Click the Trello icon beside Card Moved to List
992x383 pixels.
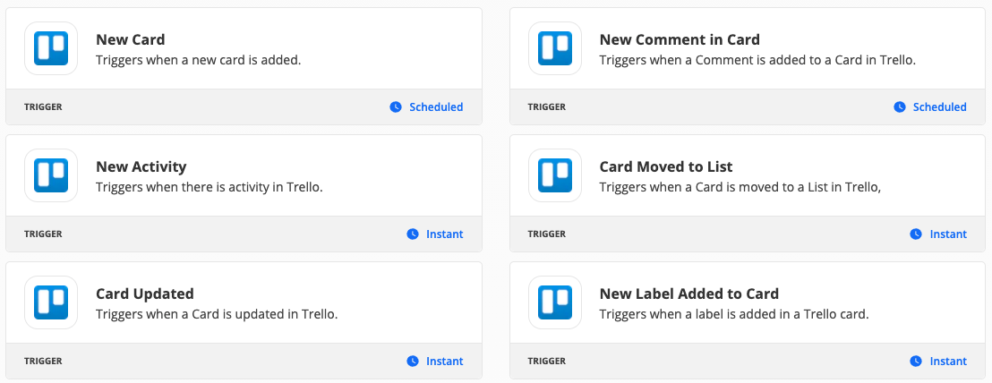pos(555,175)
